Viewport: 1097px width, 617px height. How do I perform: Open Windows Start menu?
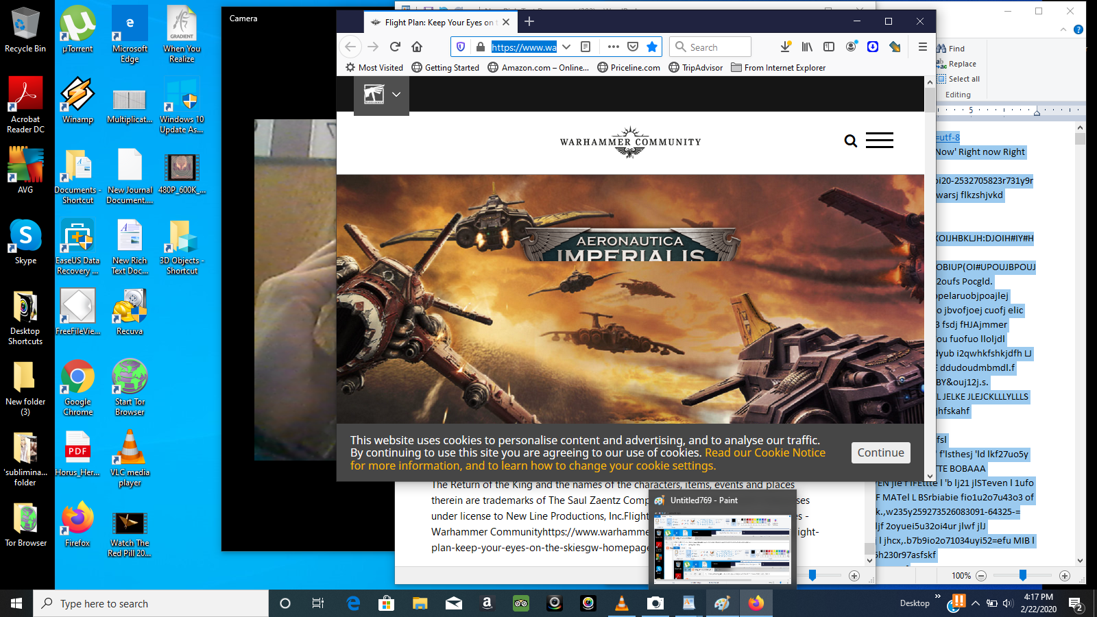[16, 603]
